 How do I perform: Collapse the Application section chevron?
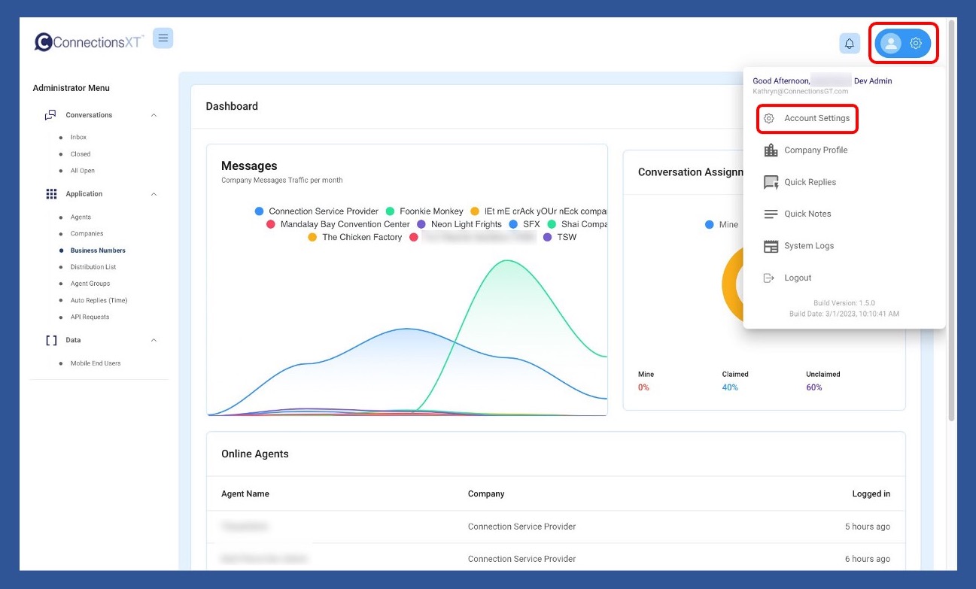pos(154,194)
